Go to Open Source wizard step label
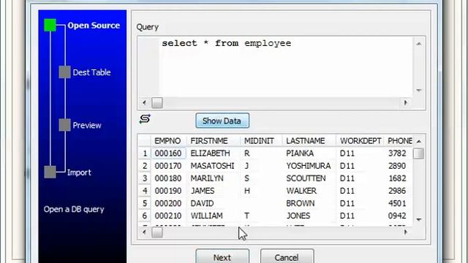 pyautogui.click(x=94, y=26)
